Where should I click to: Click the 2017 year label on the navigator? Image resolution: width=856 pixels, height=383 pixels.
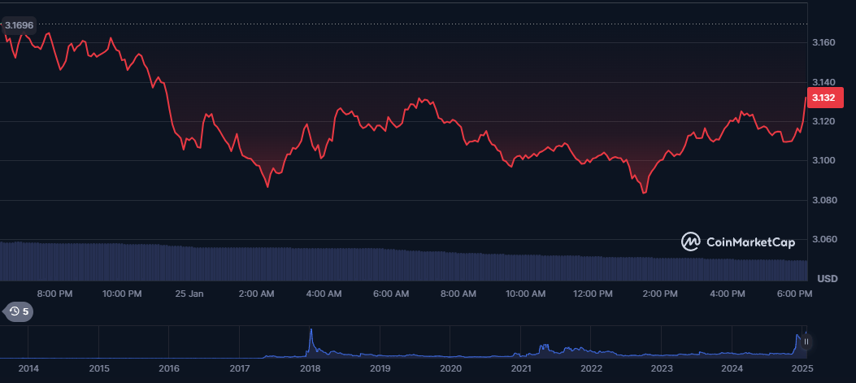[239, 368]
